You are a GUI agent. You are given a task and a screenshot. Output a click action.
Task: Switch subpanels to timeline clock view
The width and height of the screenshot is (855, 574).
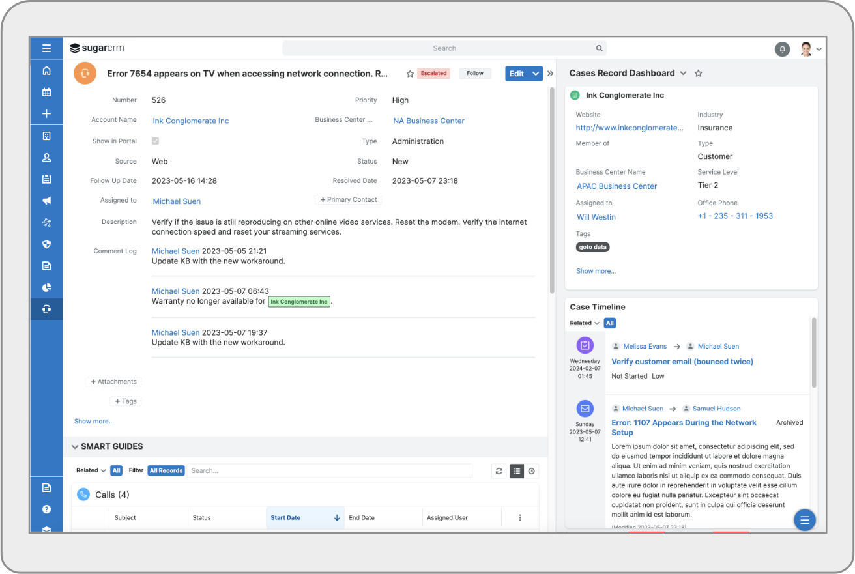tap(532, 471)
